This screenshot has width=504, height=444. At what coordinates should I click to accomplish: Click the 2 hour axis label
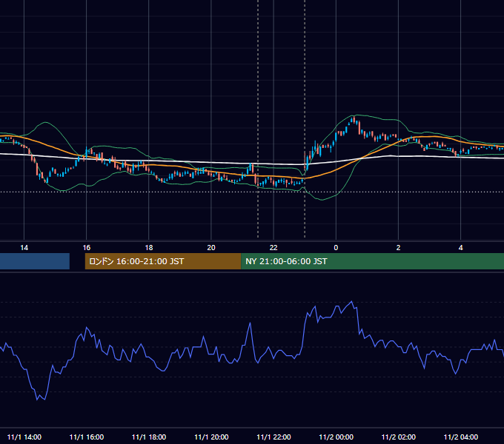pos(398,248)
